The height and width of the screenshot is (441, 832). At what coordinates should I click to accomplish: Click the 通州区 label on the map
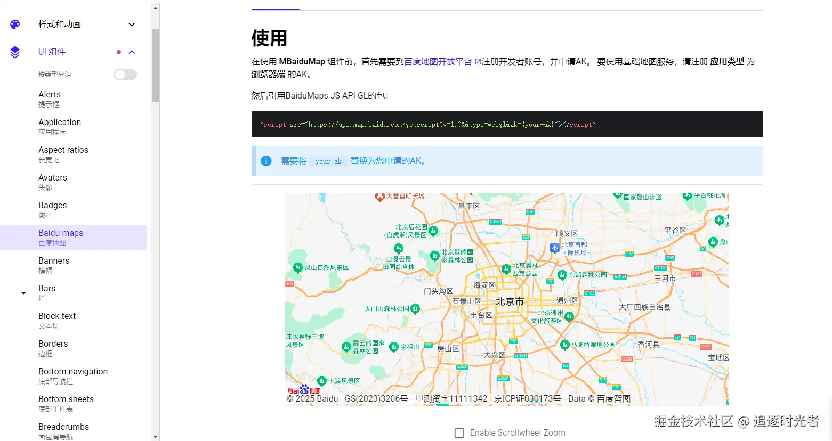(x=568, y=300)
